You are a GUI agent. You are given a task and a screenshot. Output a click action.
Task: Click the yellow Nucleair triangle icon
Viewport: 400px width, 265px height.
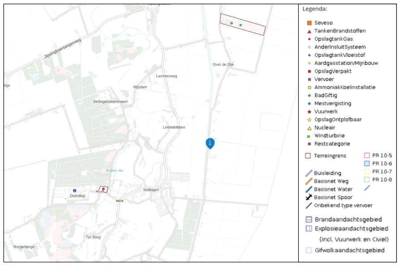pyautogui.click(x=310, y=128)
